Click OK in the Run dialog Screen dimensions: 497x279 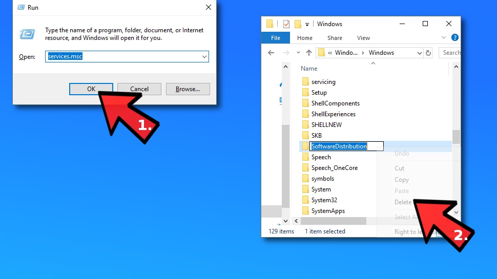click(91, 89)
